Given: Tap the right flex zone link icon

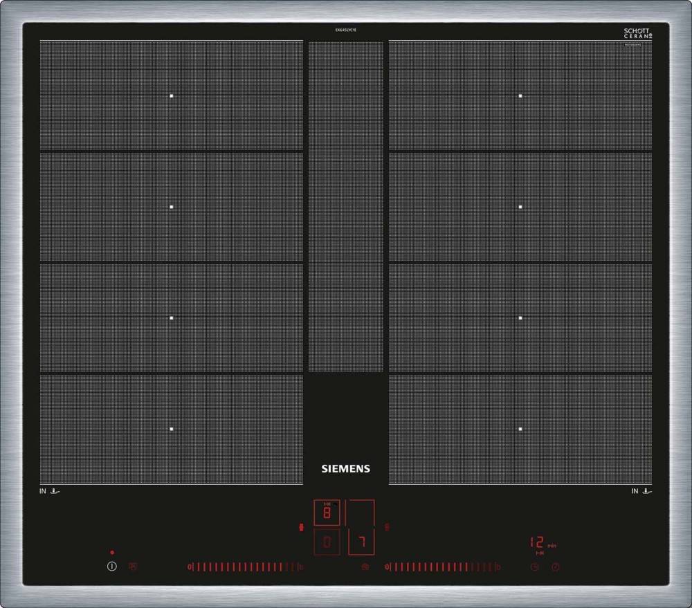Looking at the screenshot, I should (x=387, y=527).
